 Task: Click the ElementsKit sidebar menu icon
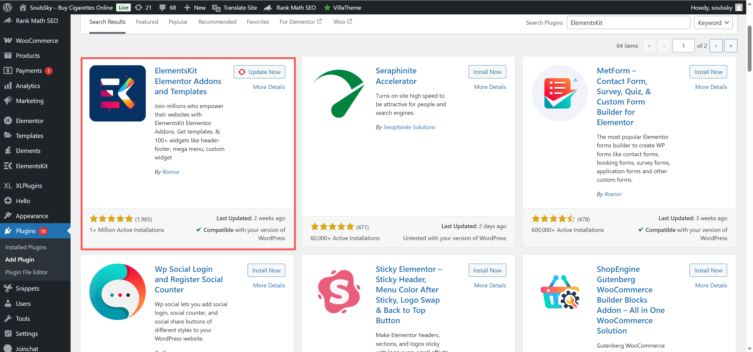point(8,166)
